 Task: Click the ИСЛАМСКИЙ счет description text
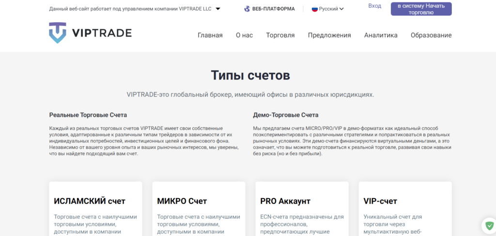[x=95, y=224]
